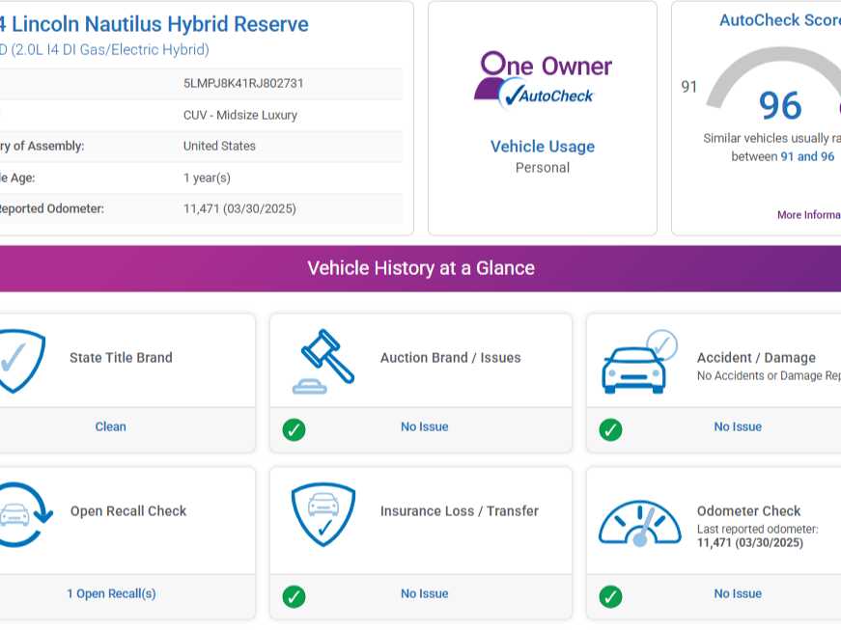Click the Auction Brand / Issues label
Screen dimensions: 841x630
(x=451, y=358)
